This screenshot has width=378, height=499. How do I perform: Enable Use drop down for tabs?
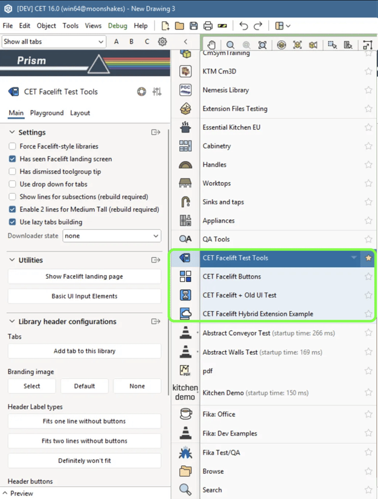click(13, 184)
